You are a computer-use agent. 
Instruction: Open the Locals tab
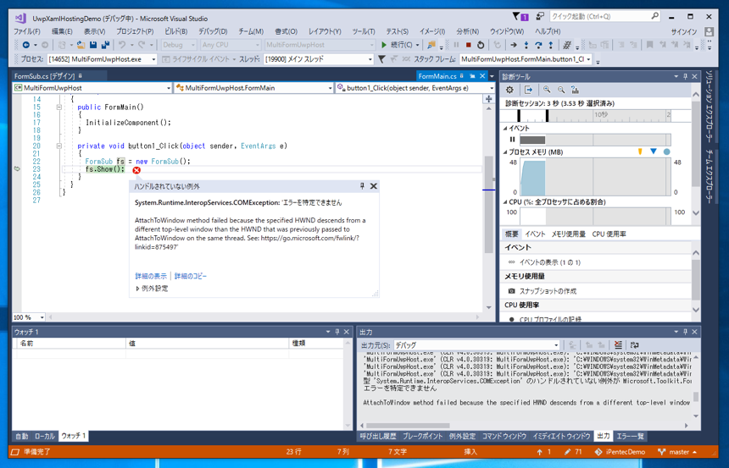tap(45, 436)
